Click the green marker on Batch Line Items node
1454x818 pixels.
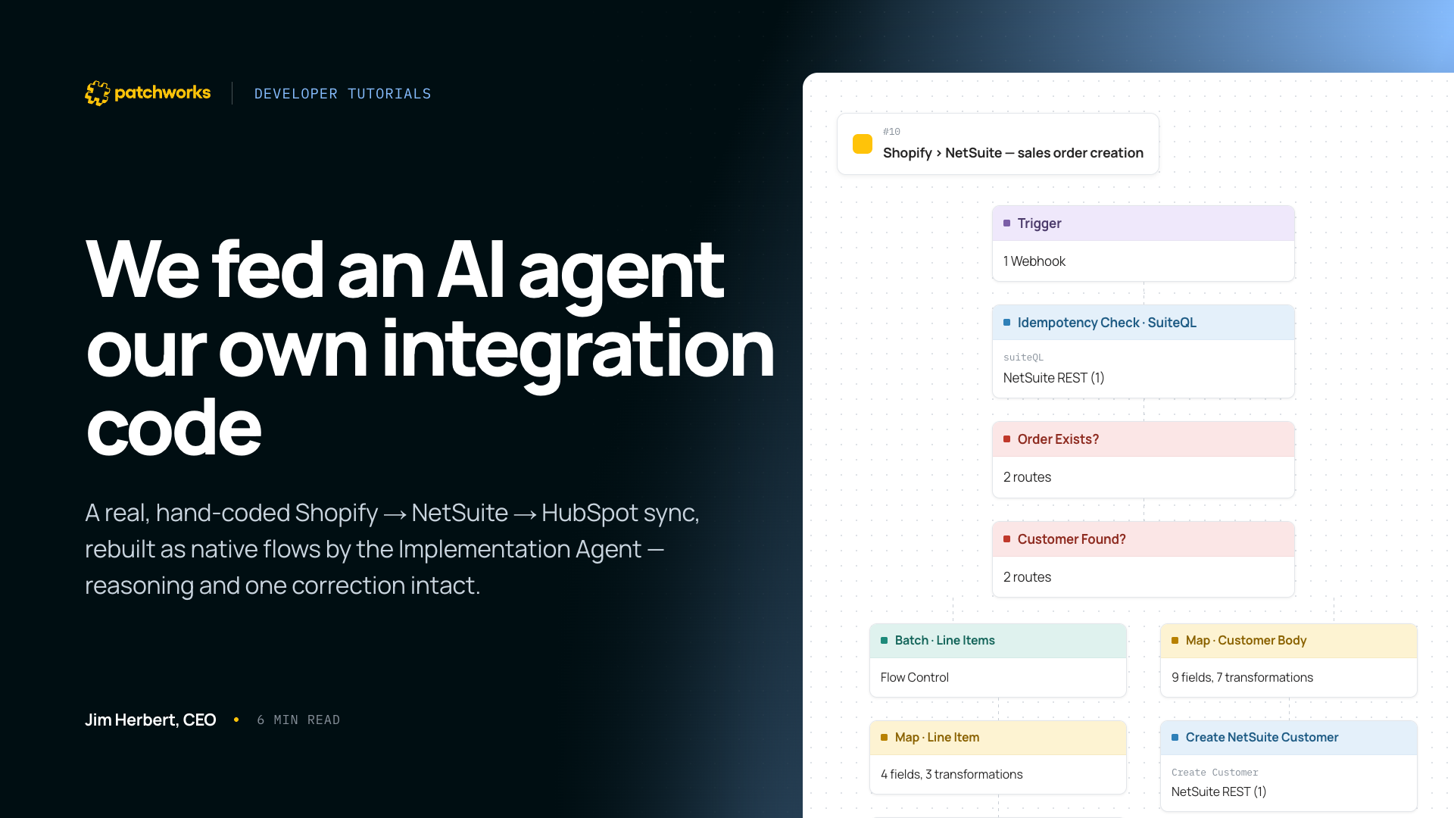pyautogui.click(x=885, y=641)
